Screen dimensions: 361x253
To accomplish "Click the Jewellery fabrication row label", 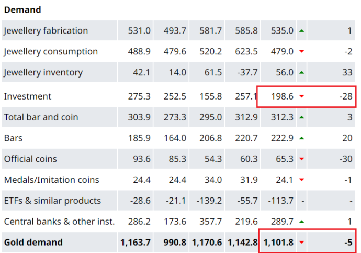I will pos(46,31).
